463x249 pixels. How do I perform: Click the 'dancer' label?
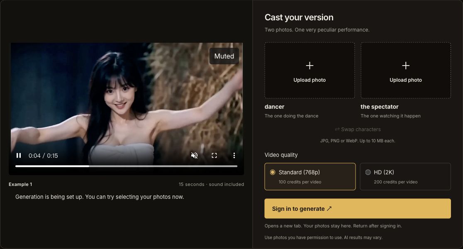274,107
